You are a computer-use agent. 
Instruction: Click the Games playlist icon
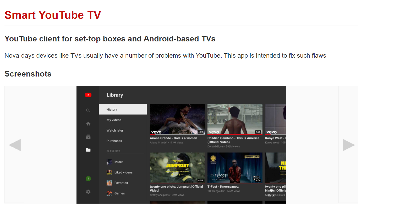point(109,193)
